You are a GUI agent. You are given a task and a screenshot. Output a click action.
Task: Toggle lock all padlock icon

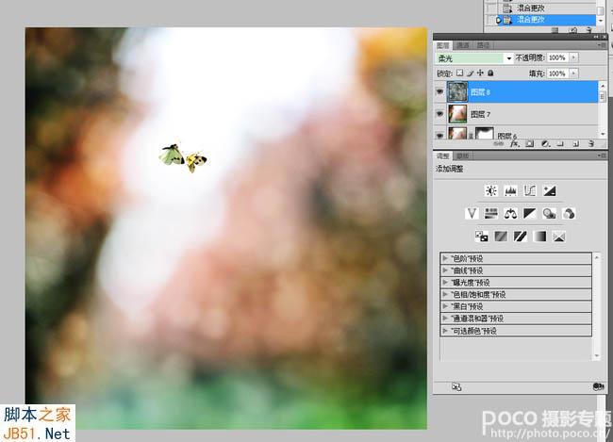tap(490, 74)
